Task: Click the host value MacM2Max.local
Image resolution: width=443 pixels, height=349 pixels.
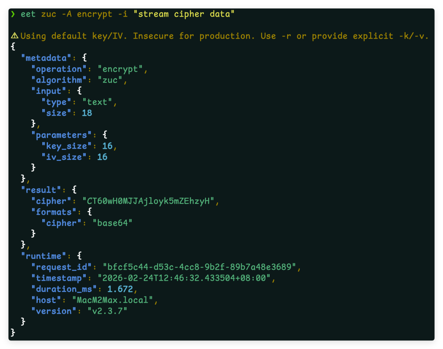Action: (x=112, y=300)
